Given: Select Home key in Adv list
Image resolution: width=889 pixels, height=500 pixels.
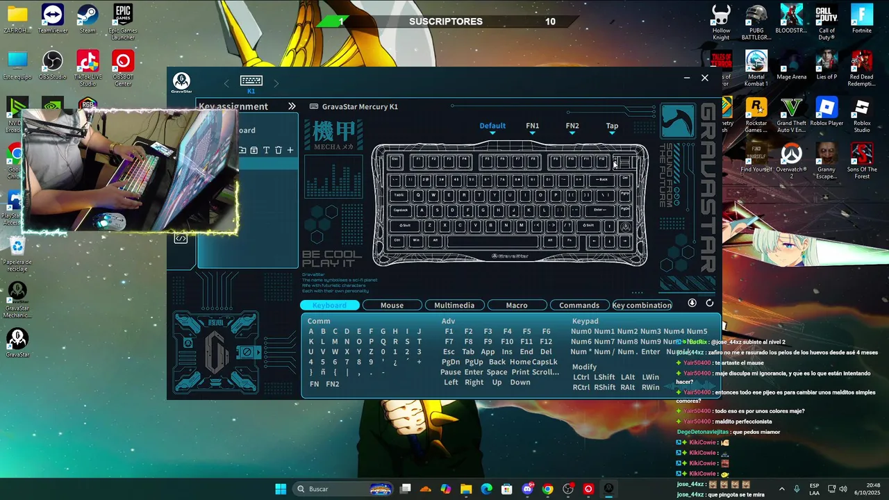Looking at the screenshot, I should tap(520, 362).
